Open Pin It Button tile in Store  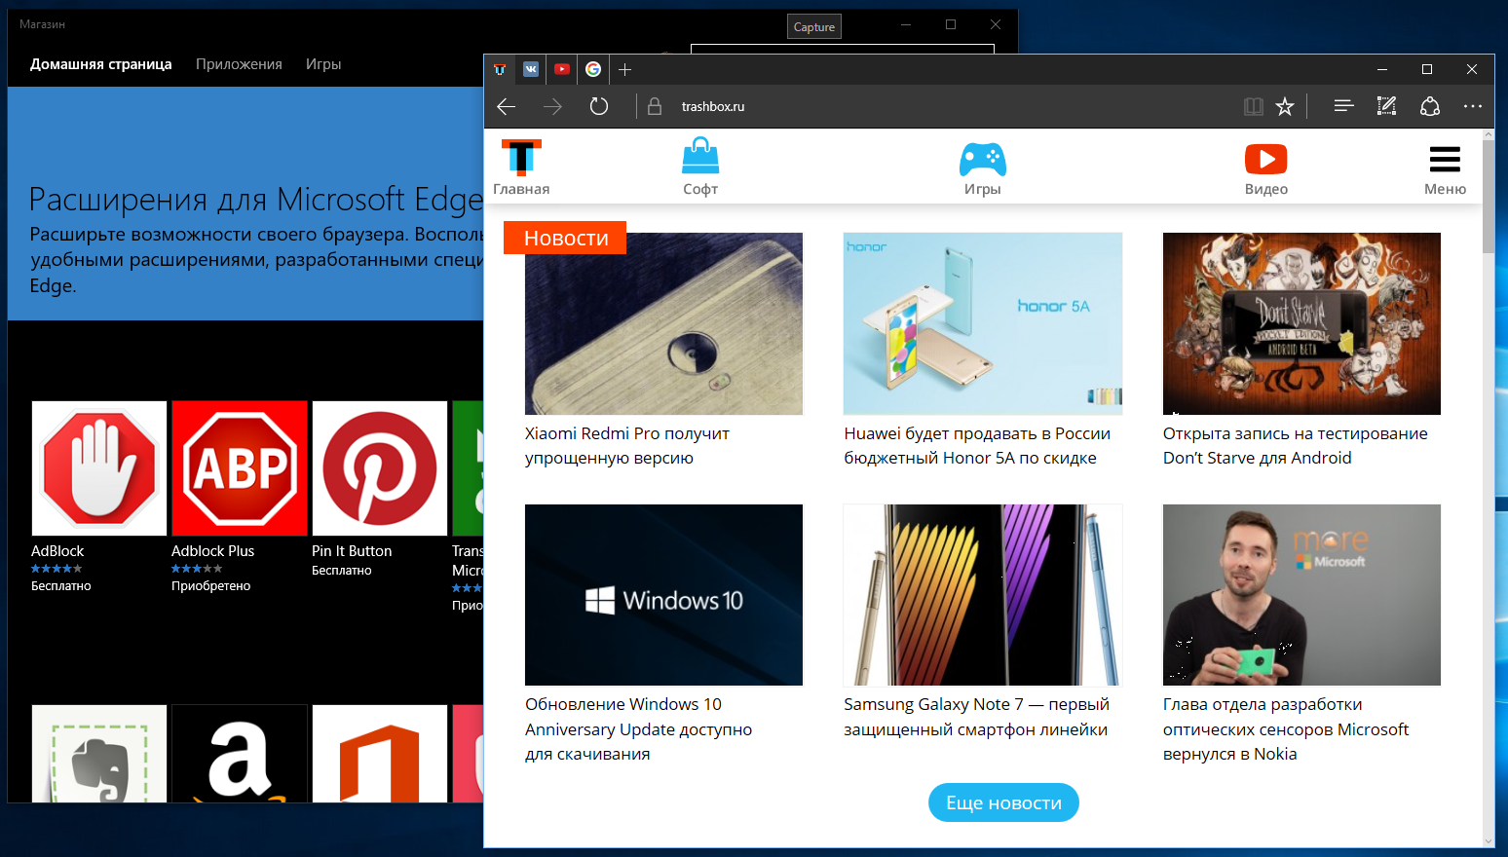pyautogui.click(x=380, y=468)
